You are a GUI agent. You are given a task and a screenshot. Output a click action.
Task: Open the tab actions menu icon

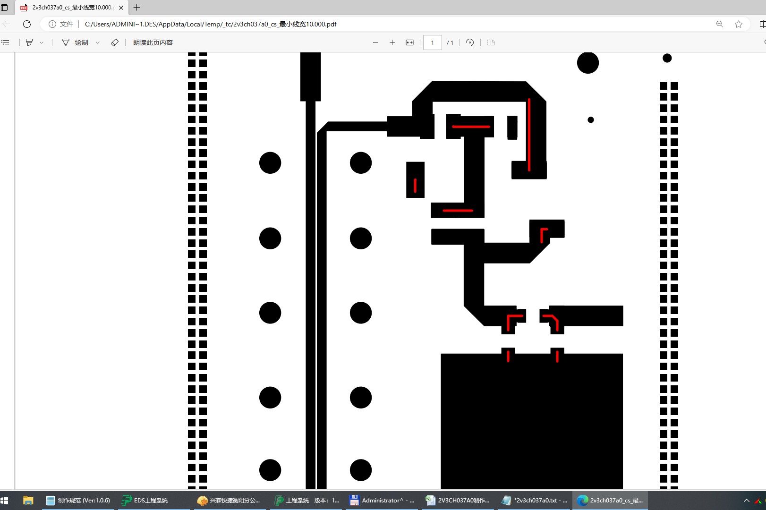click(x=5, y=8)
